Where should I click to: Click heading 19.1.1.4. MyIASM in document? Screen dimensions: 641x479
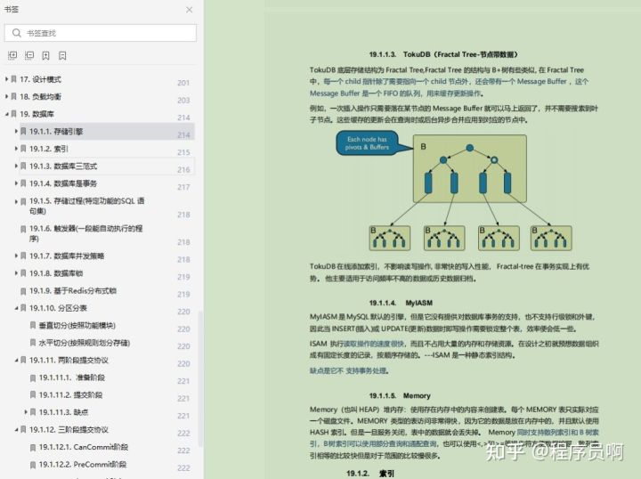pos(401,303)
